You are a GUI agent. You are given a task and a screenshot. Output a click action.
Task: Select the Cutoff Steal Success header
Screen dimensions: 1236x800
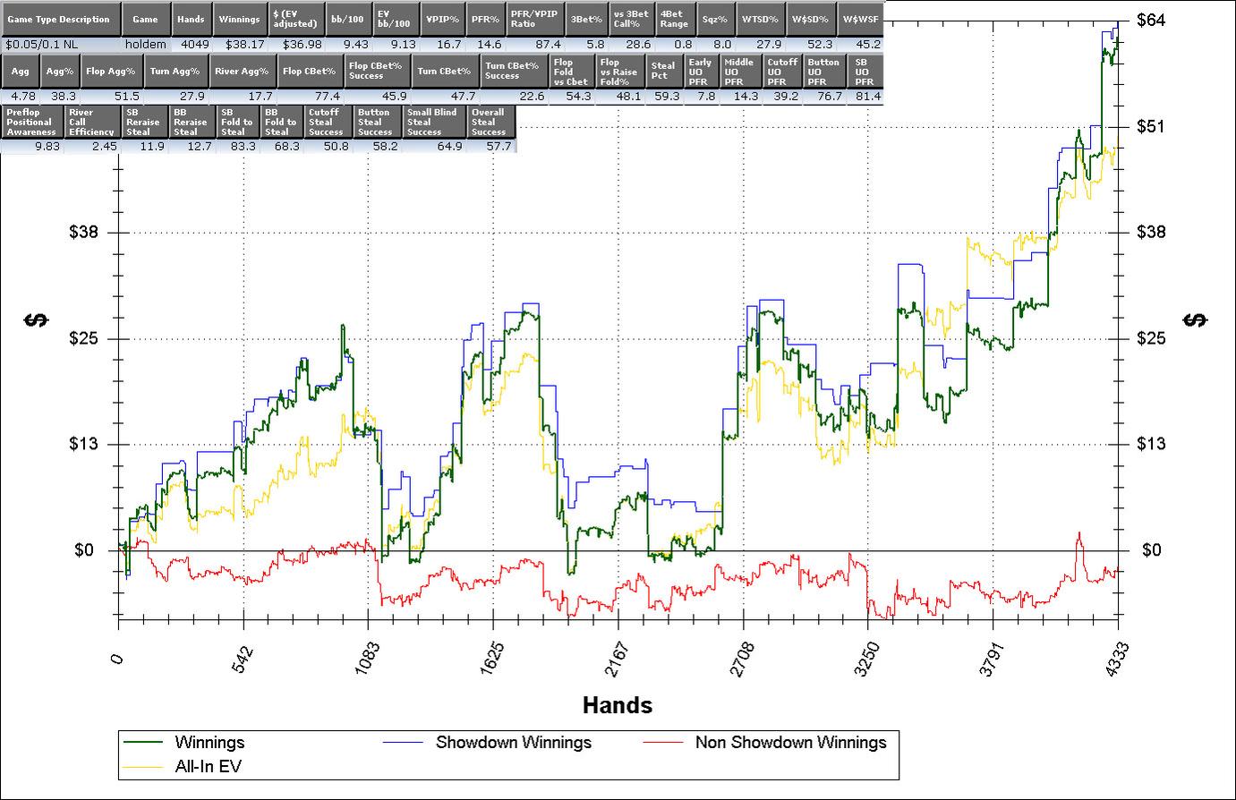point(328,122)
